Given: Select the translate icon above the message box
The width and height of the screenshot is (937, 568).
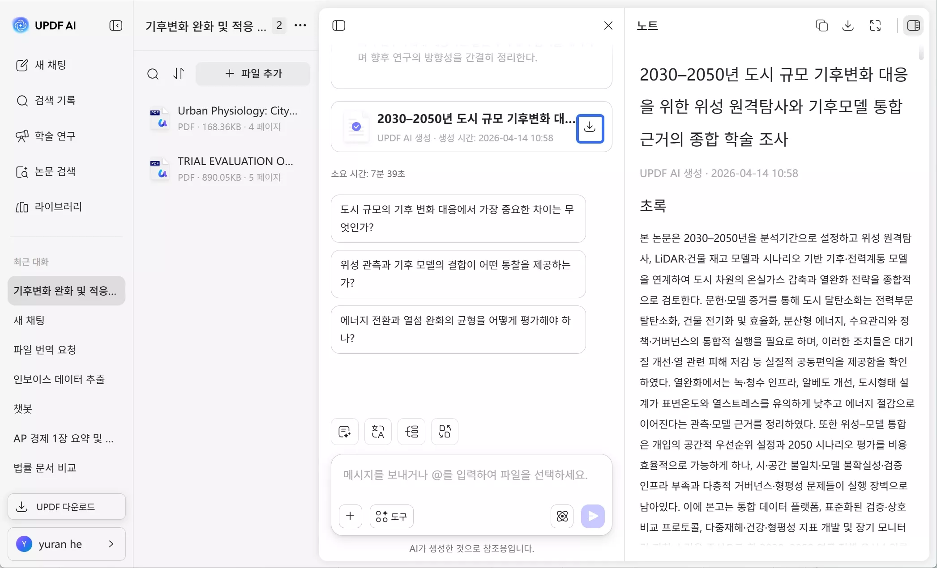Looking at the screenshot, I should (377, 431).
